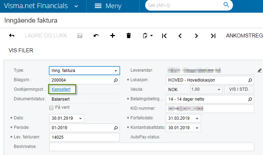Click the undo icon in toolbar
Viewport: 263px width, 155px height.
click(96, 36)
